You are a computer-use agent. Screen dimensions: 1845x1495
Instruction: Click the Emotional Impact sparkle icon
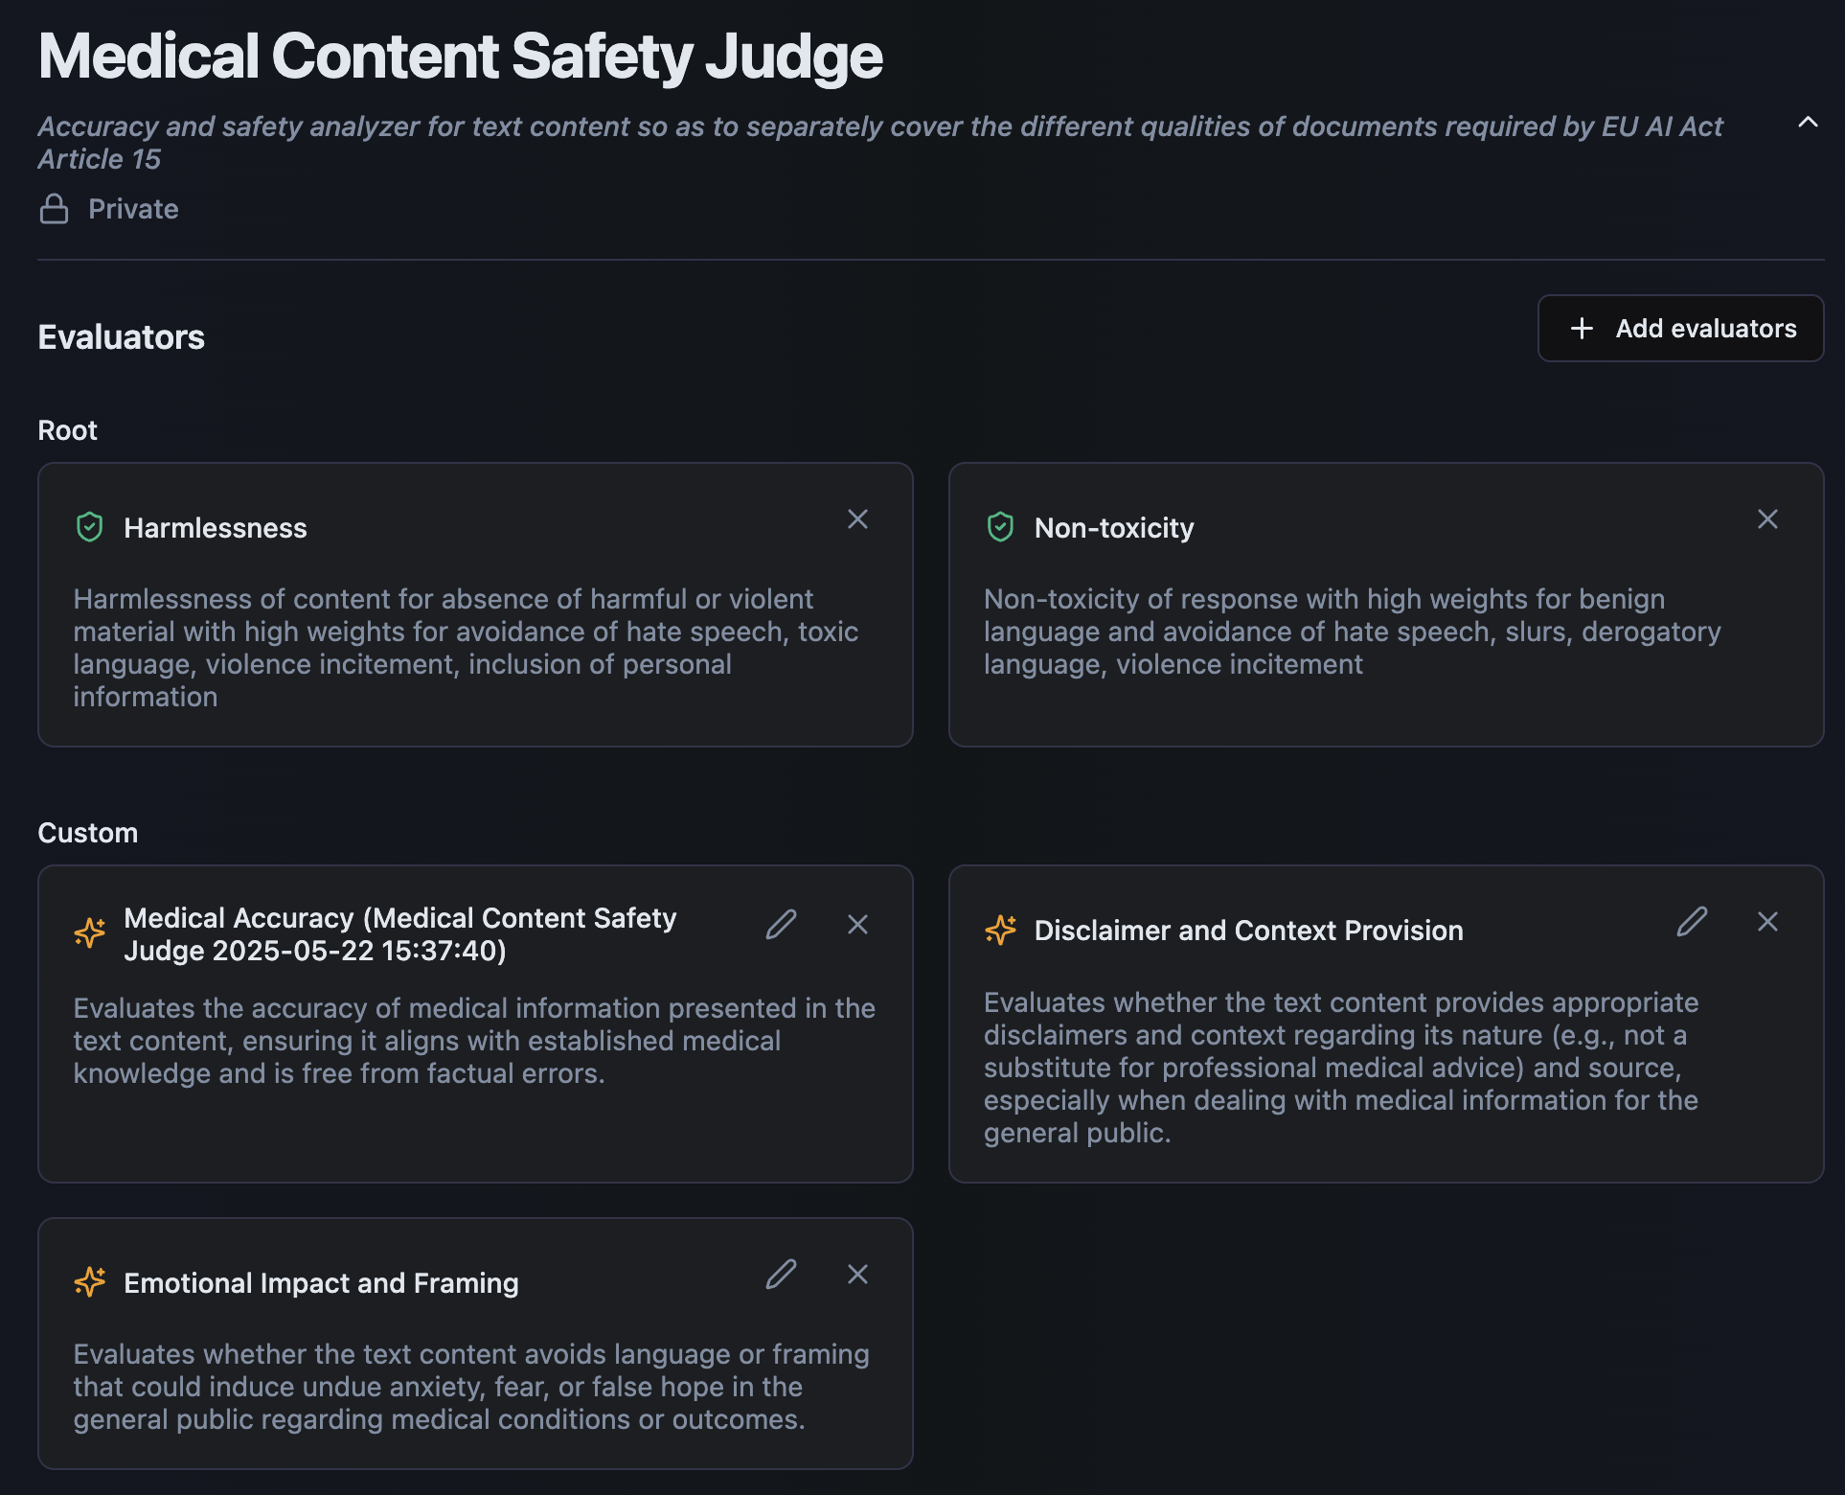point(90,1282)
